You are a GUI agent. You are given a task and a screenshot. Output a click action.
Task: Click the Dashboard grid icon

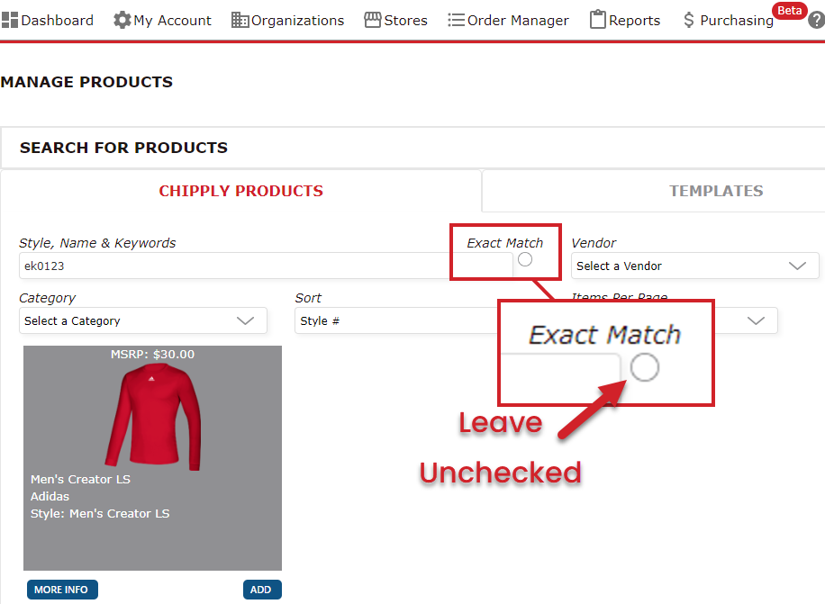(x=10, y=20)
